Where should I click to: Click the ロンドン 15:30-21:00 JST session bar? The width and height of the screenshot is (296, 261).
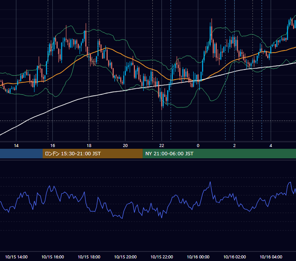pos(92,154)
